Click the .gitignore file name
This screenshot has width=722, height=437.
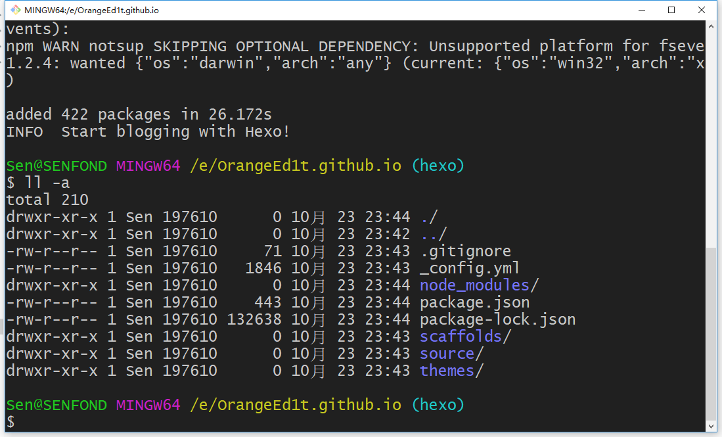tap(465, 251)
